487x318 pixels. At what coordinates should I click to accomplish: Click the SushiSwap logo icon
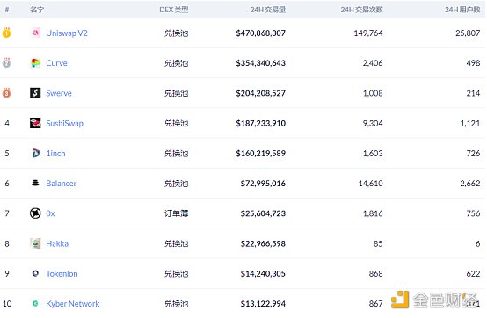tap(35, 123)
